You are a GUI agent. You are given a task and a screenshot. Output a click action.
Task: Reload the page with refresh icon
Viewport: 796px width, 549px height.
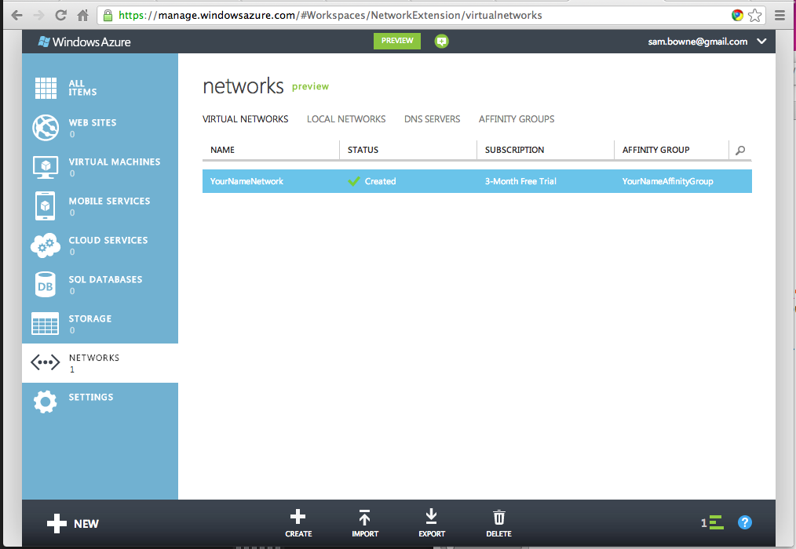coord(61,15)
